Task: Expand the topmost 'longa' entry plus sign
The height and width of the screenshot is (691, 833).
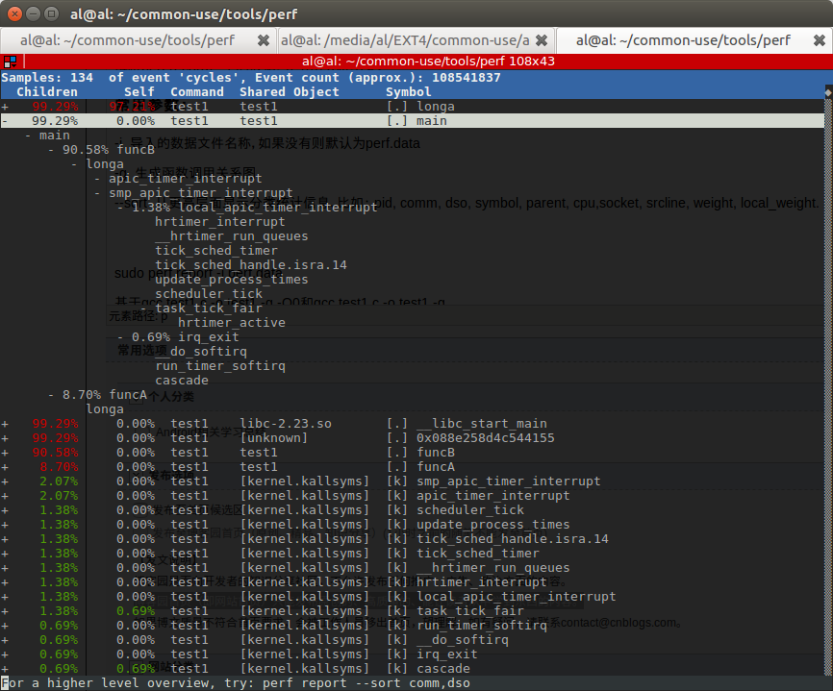Action: coord(4,106)
